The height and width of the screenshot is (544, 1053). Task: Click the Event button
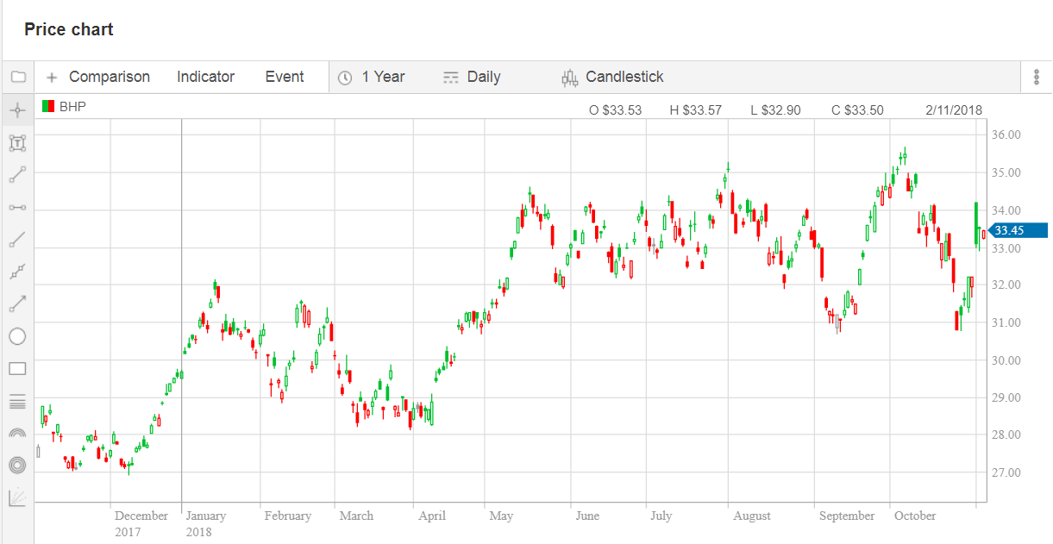284,77
